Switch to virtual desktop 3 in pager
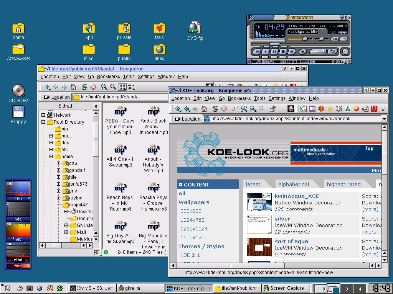393x294 pixels. 347,289
